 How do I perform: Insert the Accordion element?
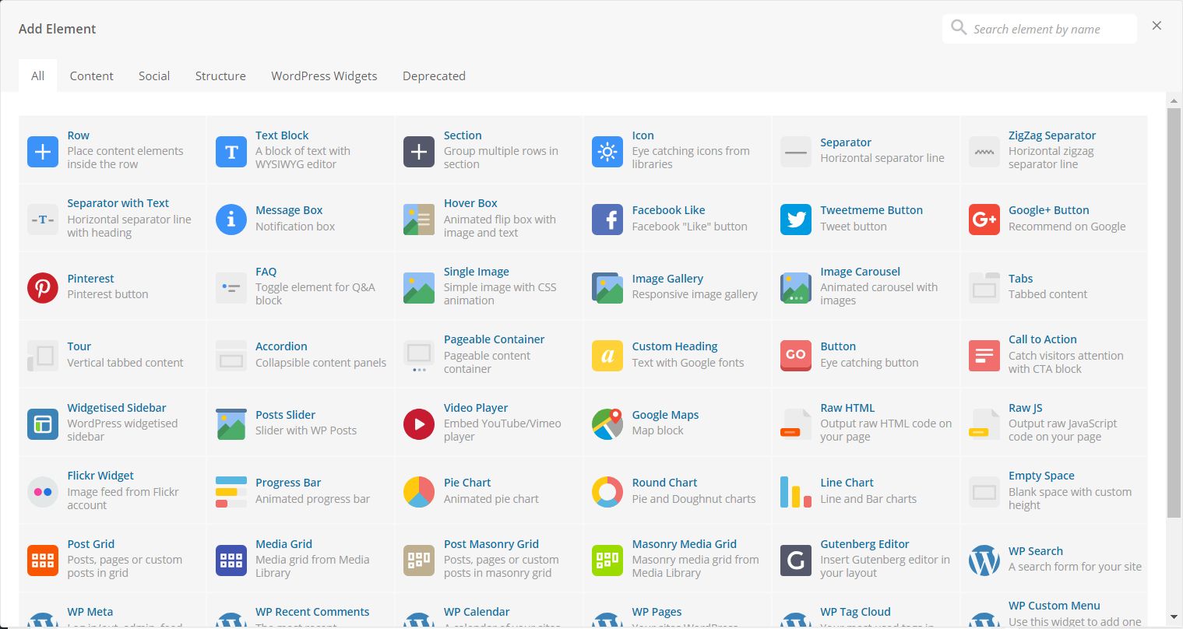coord(301,354)
